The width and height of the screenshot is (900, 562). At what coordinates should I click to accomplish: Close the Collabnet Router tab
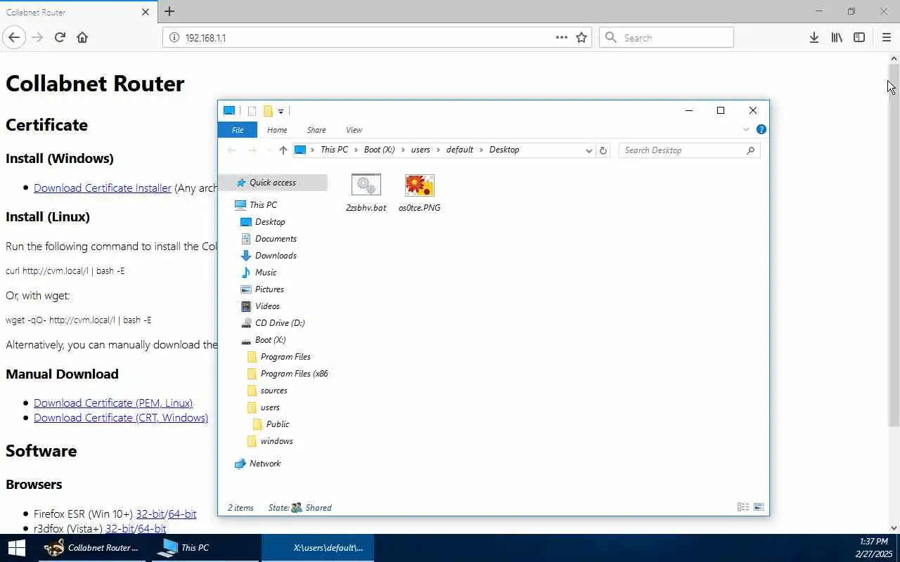146,12
